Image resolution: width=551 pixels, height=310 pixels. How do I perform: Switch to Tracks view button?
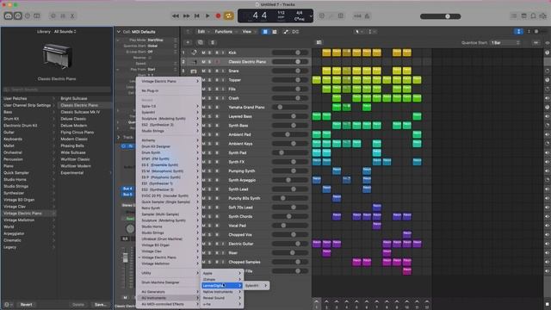(x=275, y=32)
